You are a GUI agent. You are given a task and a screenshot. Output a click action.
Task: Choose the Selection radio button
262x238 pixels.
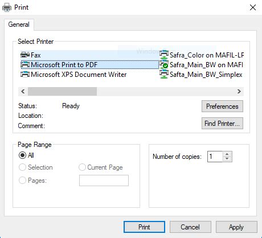pyautogui.click(x=22, y=167)
